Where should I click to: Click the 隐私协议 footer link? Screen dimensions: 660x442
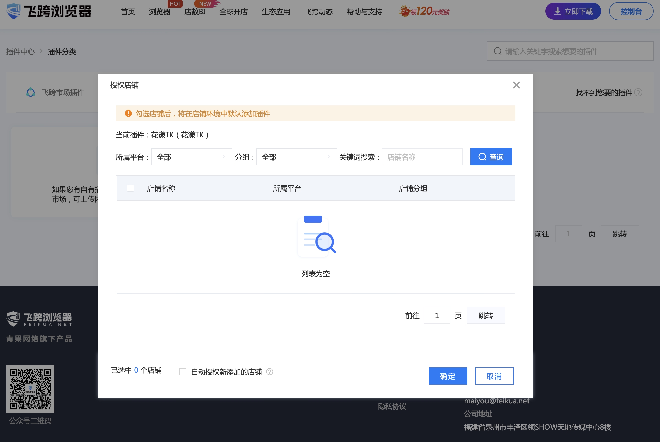tap(392, 406)
